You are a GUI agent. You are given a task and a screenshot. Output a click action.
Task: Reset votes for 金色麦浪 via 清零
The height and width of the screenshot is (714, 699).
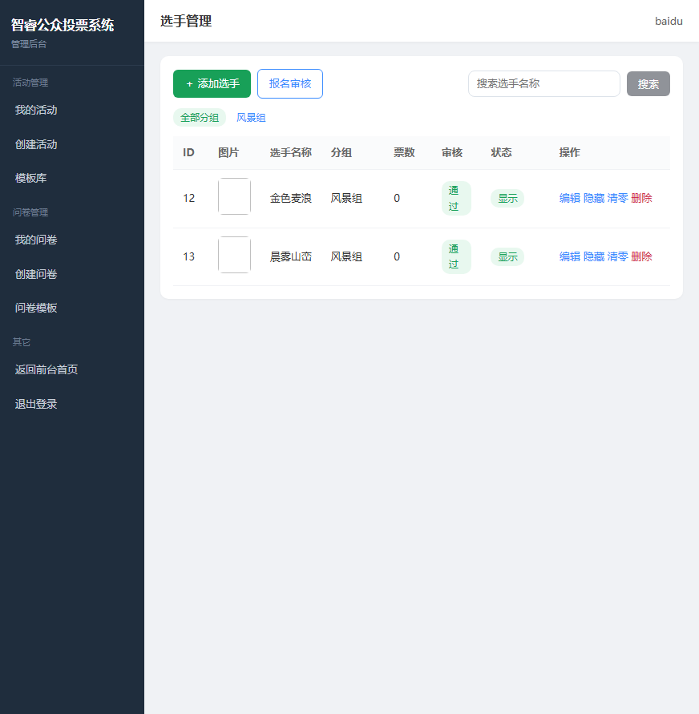coord(617,198)
